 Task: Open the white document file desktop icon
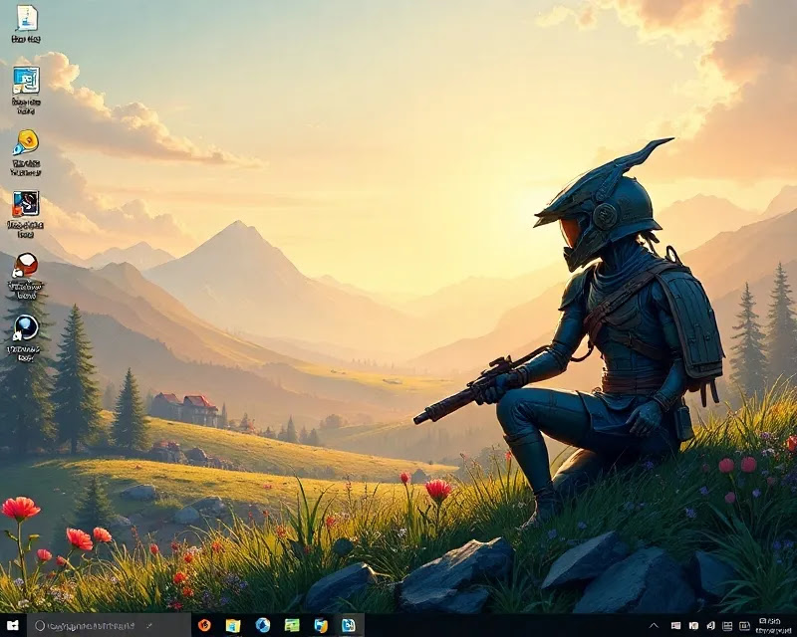coord(26,19)
